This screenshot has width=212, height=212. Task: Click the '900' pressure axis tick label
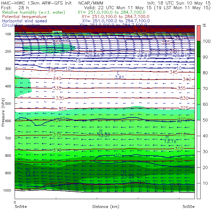click(x=8, y=173)
